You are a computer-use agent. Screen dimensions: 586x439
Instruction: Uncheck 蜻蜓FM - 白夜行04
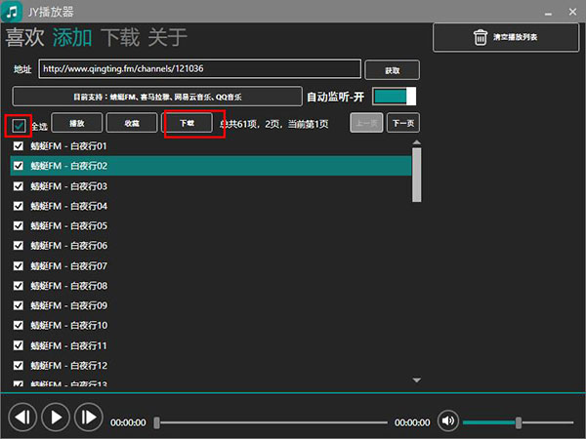pos(19,206)
